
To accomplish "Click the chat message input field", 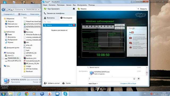I will point(110,79).
